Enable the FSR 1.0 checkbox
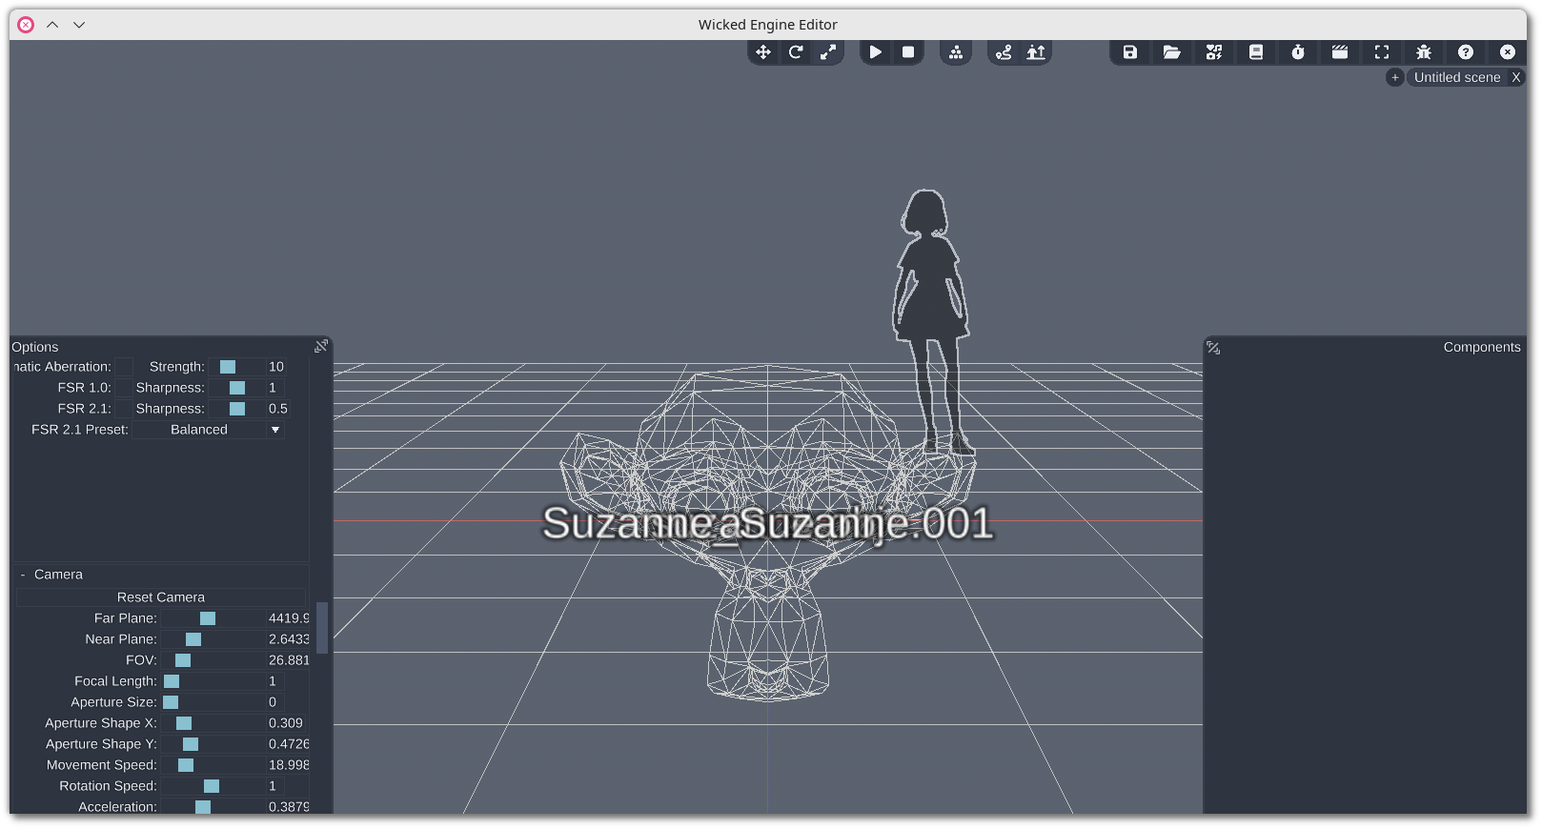Screen dimensions: 1542x829 [124, 388]
